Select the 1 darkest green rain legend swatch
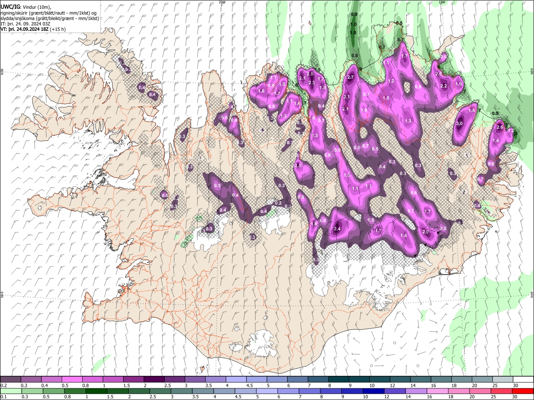Image resolution: width=534 pixels, height=400 pixels. tap(96, 391)
